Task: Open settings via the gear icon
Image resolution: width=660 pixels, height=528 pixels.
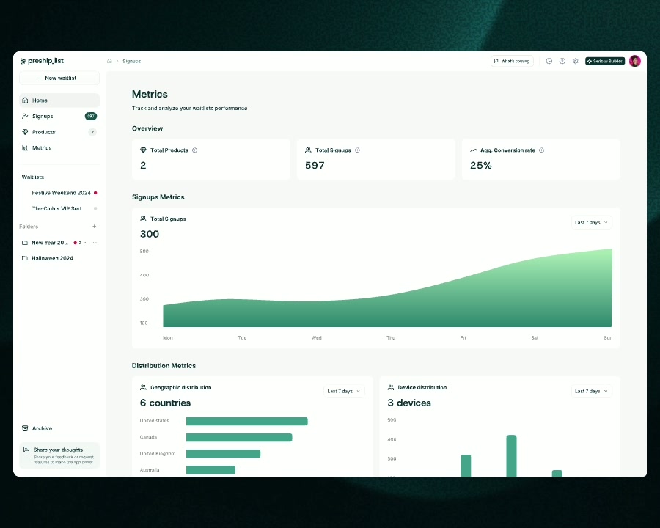Action: pyautogui.click(x=575, y=61)
